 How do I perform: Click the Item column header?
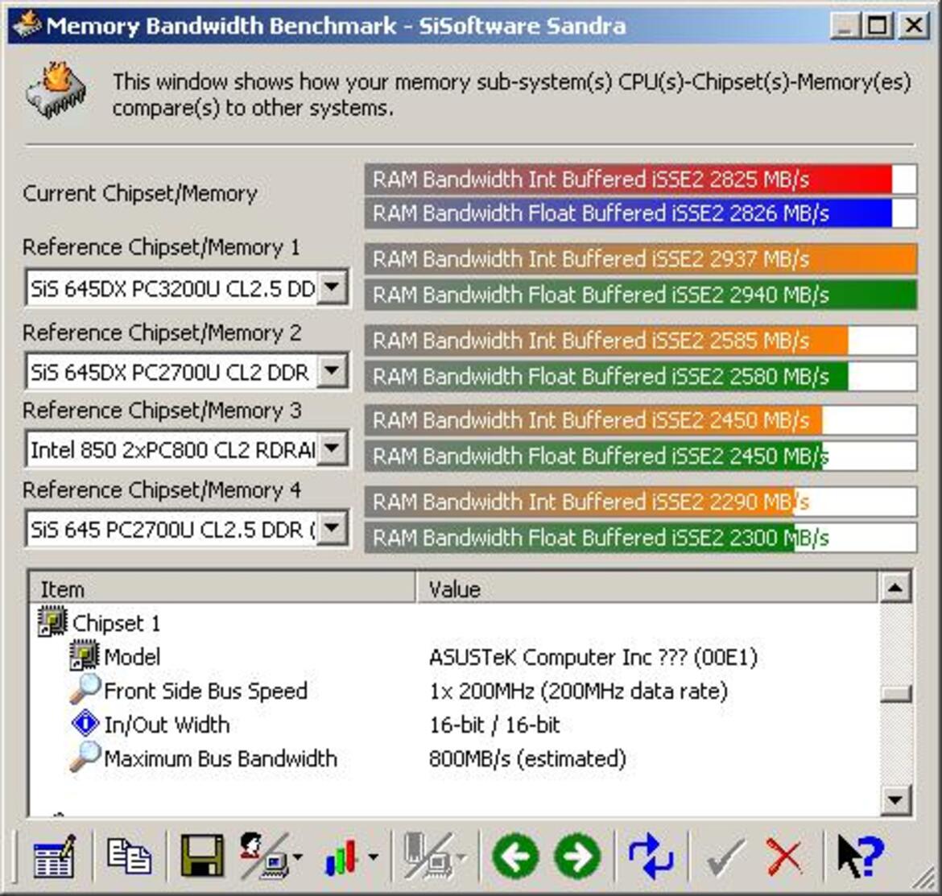click(222, 588)
